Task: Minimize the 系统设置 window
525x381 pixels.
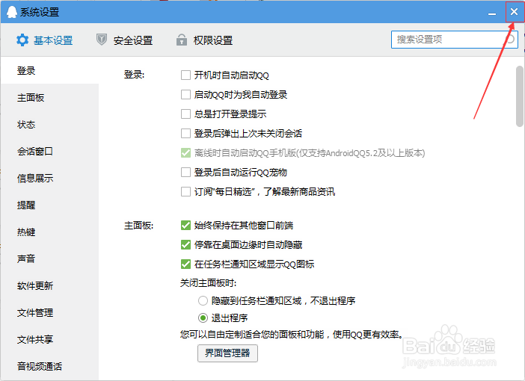Action: click(x=492, y=13)
